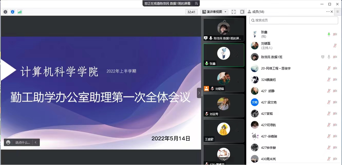The height and width of the screenshot is (165, 342).
Task: Open the meeting info icon
Action: click(x=5, y=12)
